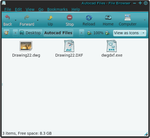Image resolution: width=150 pixels, height=138 pixels.
Task: Open the Go menu
Action: pyautogui.click(x=41, y=9)
